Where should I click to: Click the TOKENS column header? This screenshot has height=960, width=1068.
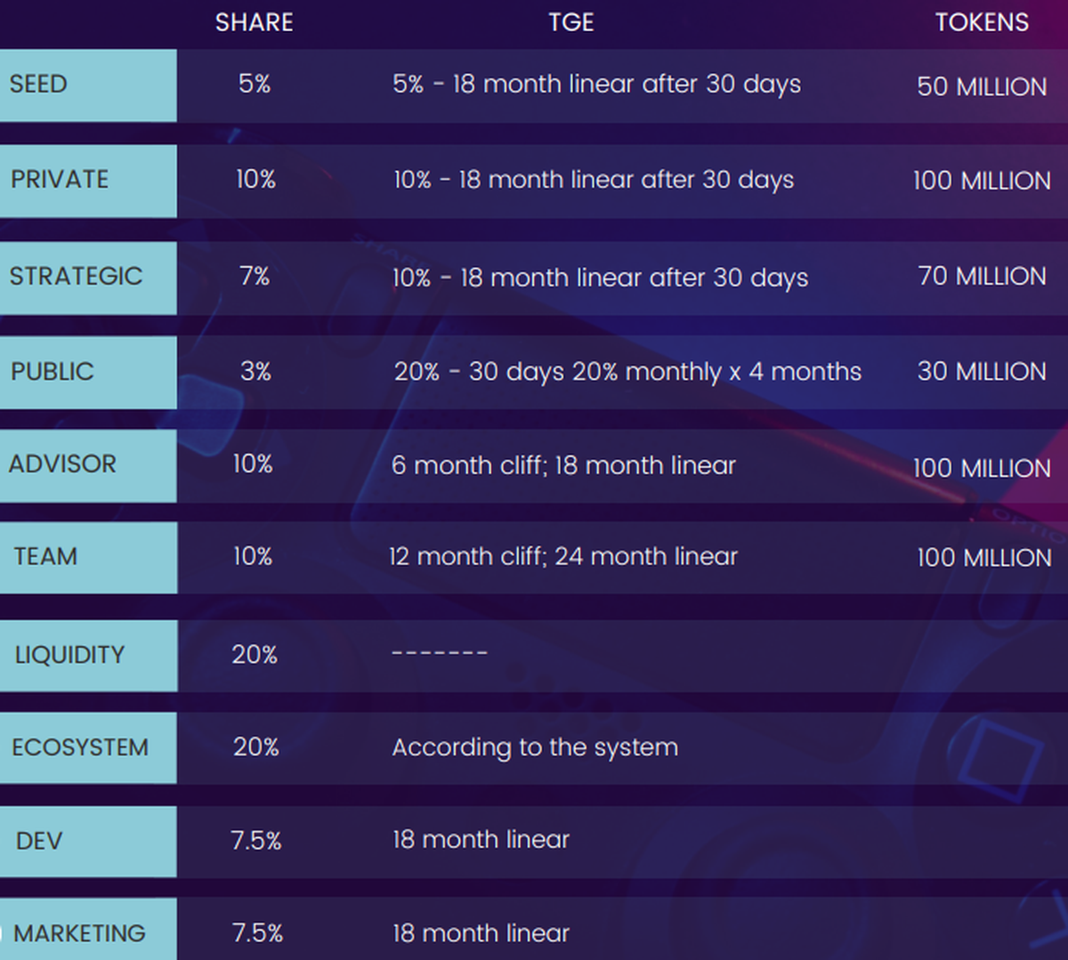click(x=982, y=22)
